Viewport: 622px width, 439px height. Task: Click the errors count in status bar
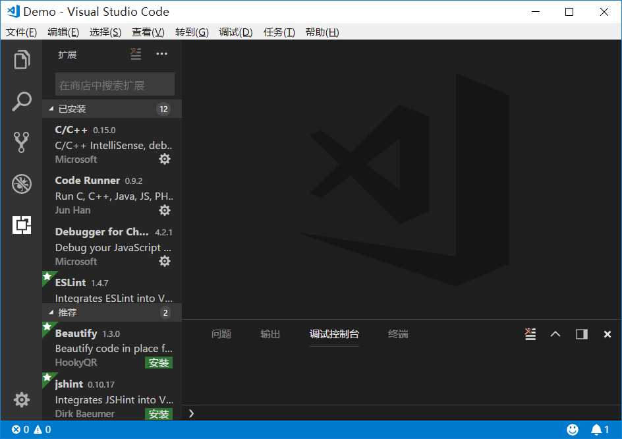click(20, 430)
